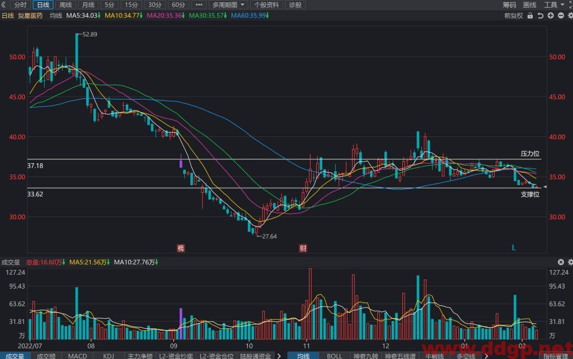The height and width of the screenshot is (359, 573).
Task: Click the MA10:34.77 value
Action: click(x=124, y=16)
